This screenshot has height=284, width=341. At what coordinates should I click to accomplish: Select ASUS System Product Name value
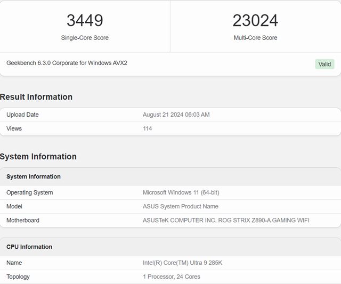click(x=181, y=206)
